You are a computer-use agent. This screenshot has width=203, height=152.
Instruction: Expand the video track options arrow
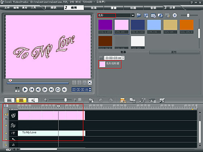click(x=6, y=119)
